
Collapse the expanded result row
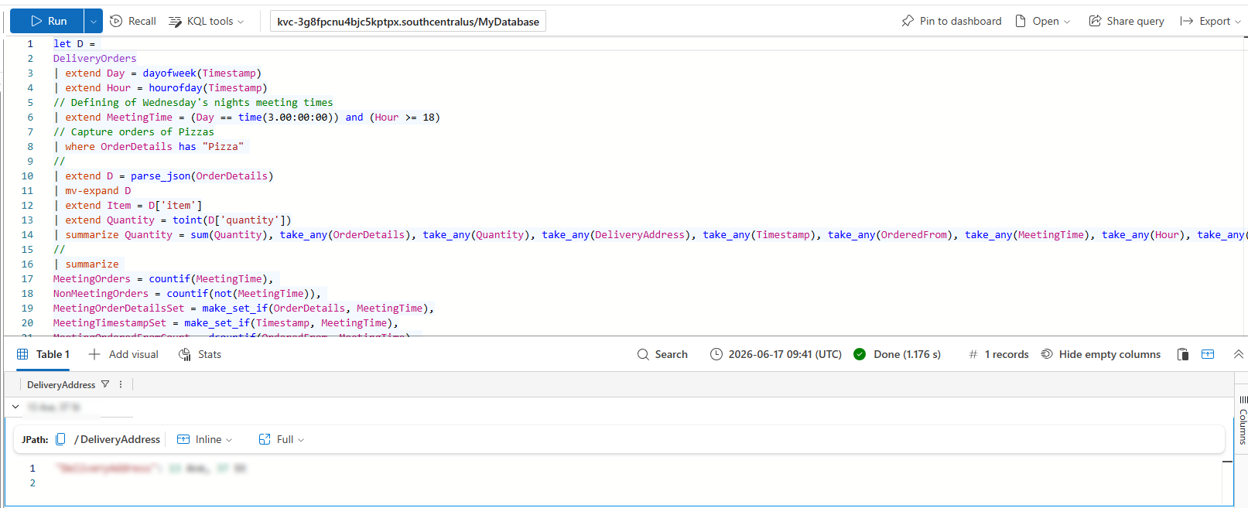pos(15,406)
